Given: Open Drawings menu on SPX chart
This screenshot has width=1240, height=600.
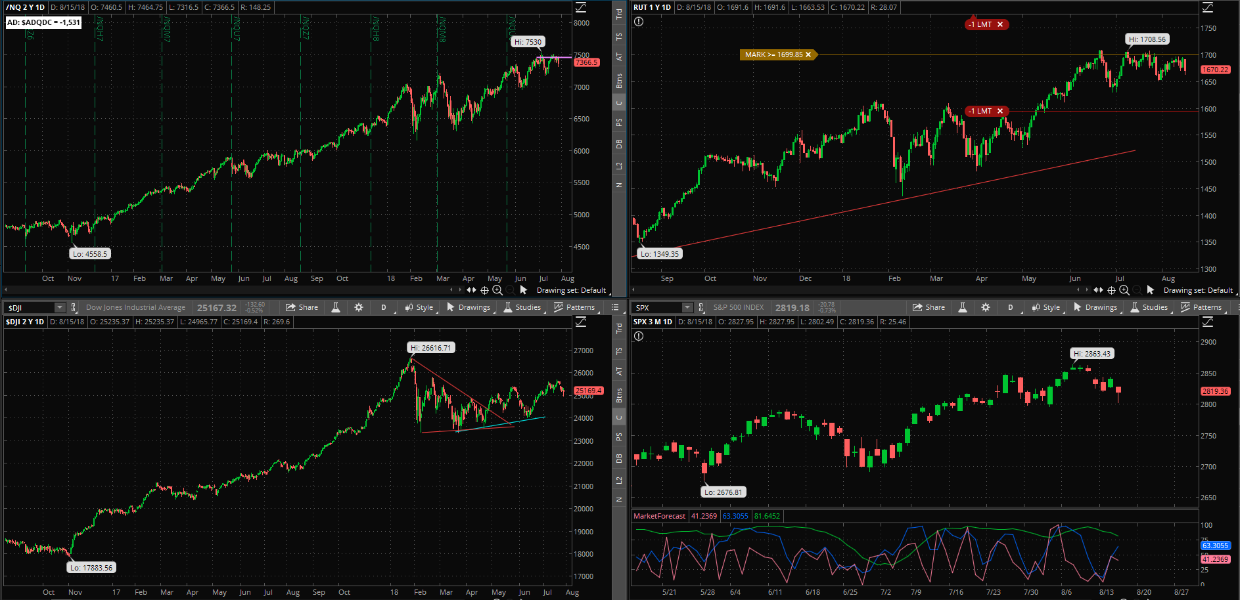Looking at the screenshot, I should (1095, 307).
